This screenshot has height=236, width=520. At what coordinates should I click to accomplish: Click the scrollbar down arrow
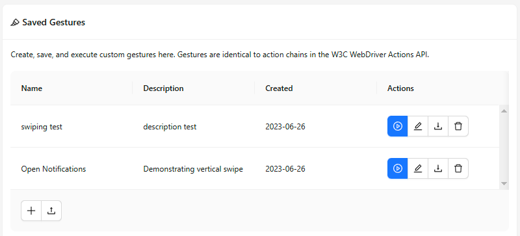(x=504, y=183)
